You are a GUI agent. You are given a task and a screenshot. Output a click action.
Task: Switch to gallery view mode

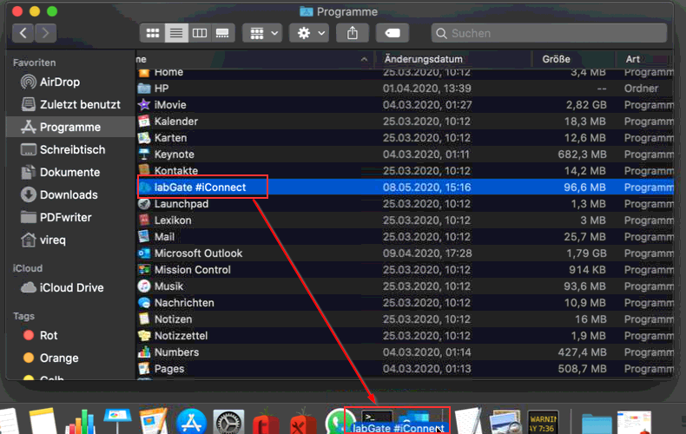click(222, 33)
